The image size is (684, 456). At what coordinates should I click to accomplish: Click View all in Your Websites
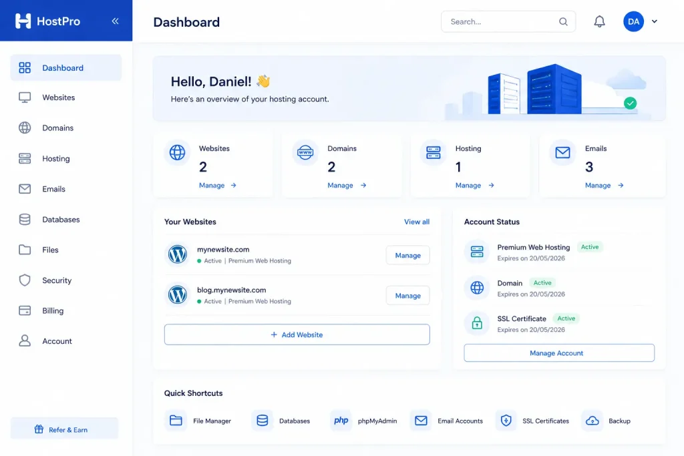point(417,222)
